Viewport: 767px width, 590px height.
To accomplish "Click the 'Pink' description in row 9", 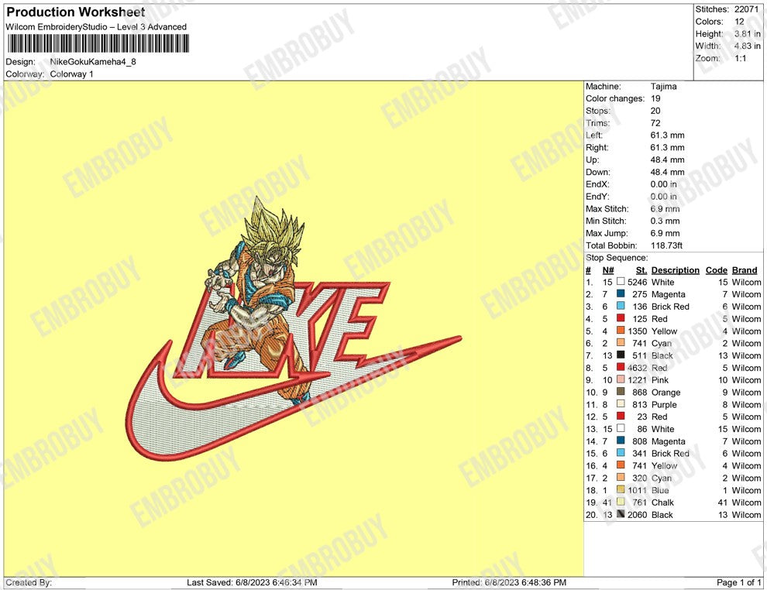I will 660,380.
